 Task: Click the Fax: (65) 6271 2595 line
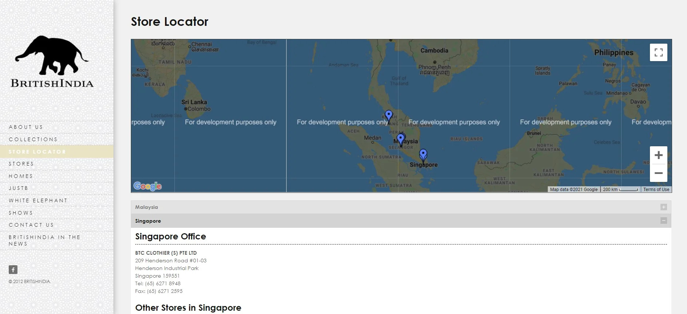pos(159,291)
